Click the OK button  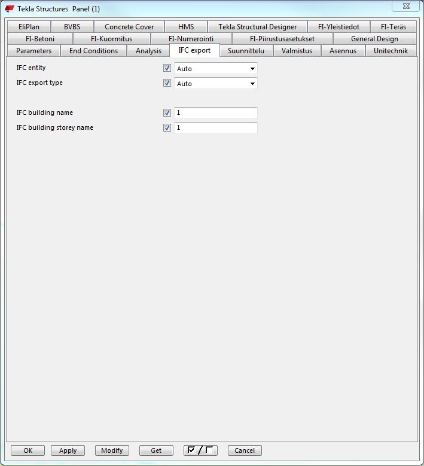(28, 450)
